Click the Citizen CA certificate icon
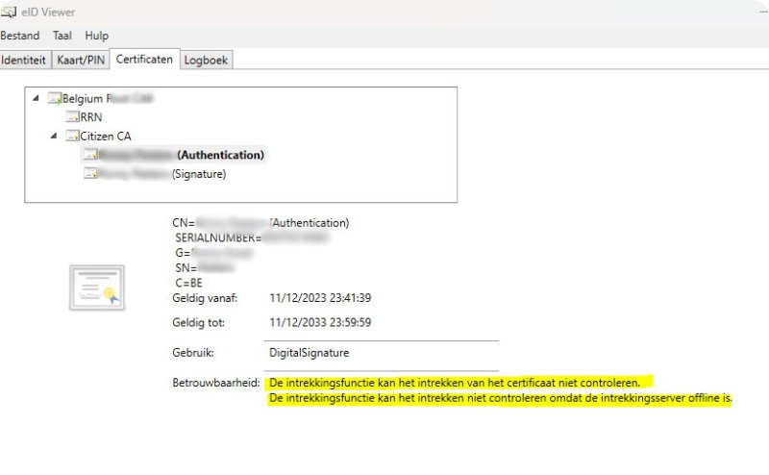The image size is (769, 475). coord(72,136)
